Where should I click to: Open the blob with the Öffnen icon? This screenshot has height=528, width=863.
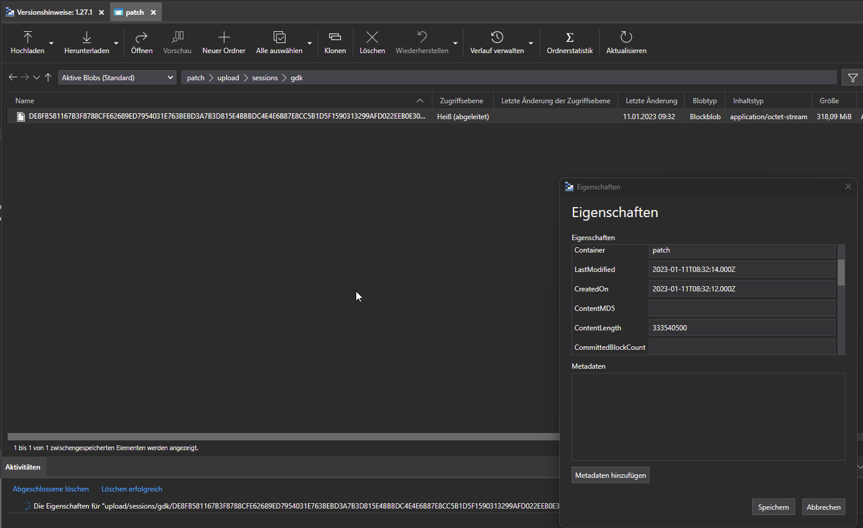coord(142,38)
